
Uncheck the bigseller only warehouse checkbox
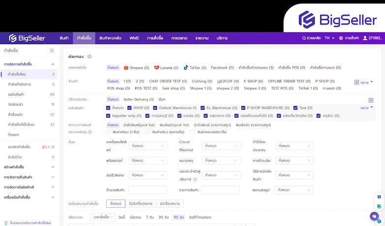point(109,116)
